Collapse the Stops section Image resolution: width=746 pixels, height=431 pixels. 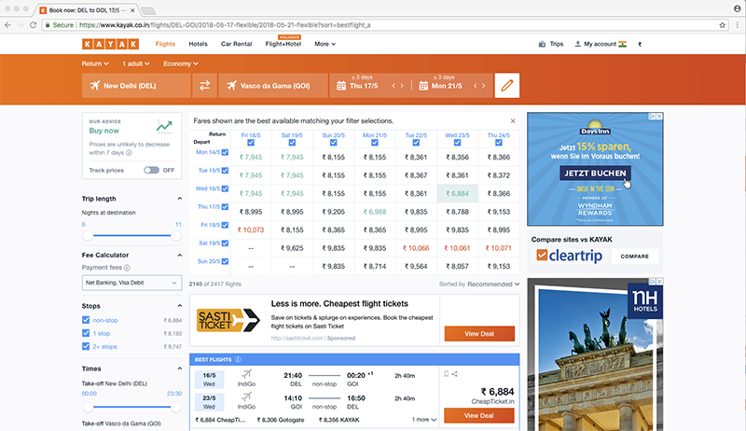(179, 306)
